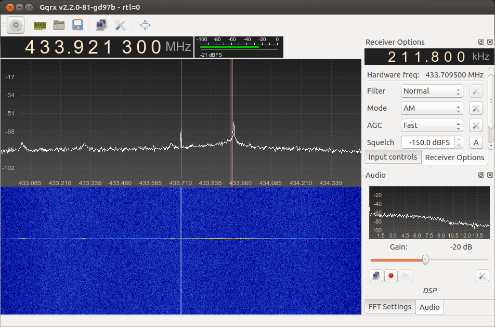
Task: Click the DSP label in Audio panel
Action: pos(429,291)
